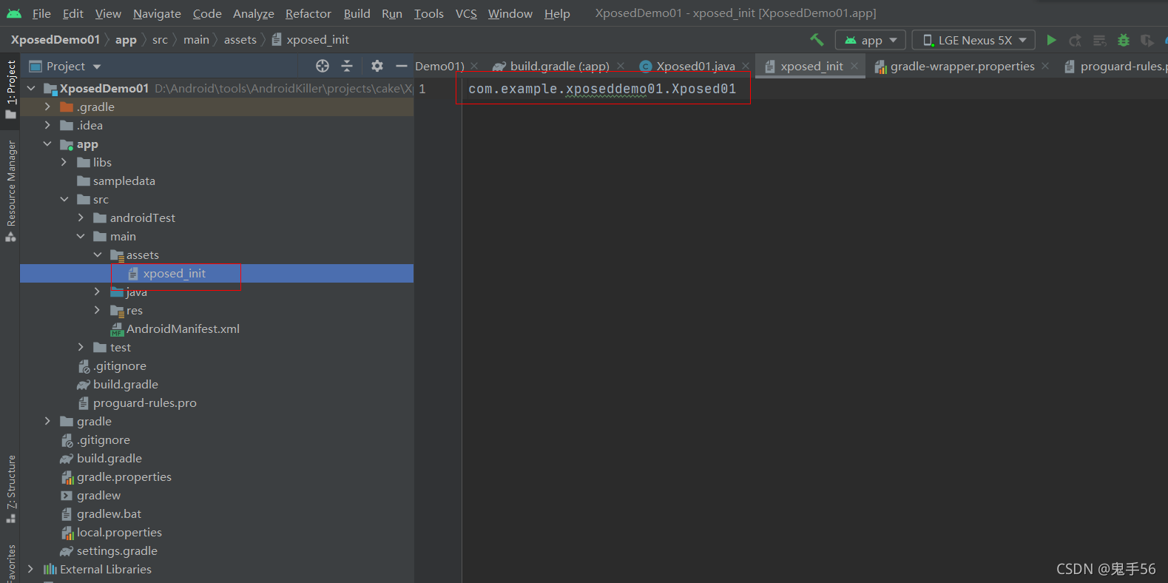Click the editor line with com.example.xposeddemo01.Xposed01
This screenshot has height=583, width=1168.
(x=602, y=89)
